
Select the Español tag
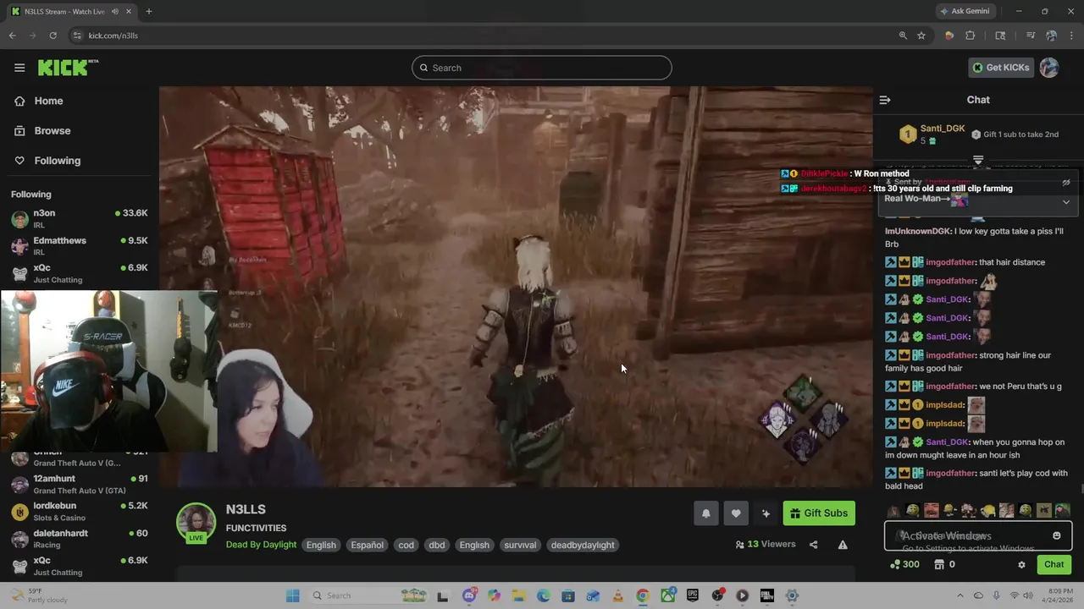tap(368, 545)
